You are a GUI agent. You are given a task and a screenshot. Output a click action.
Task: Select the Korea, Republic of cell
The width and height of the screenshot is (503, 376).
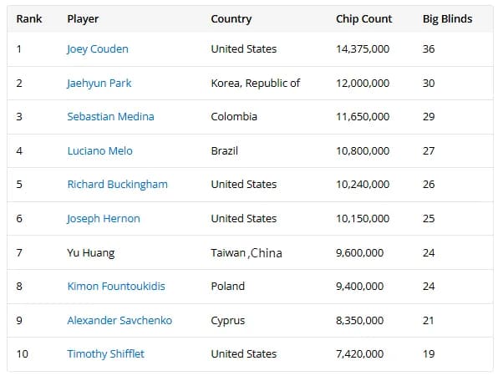coord(256,83)
